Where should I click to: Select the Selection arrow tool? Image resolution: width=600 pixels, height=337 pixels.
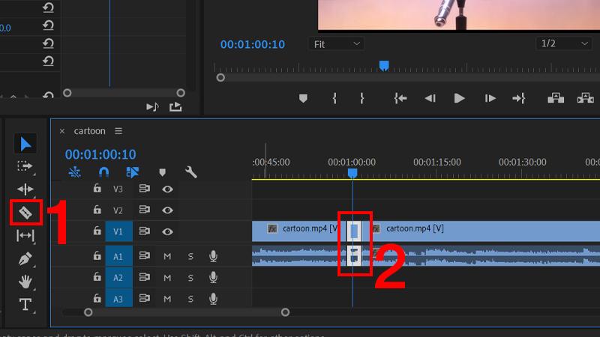tap(25, 144)
